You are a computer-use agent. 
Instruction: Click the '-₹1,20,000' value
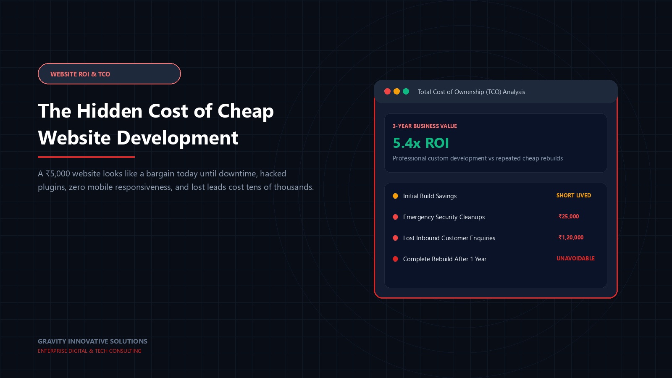570,237
